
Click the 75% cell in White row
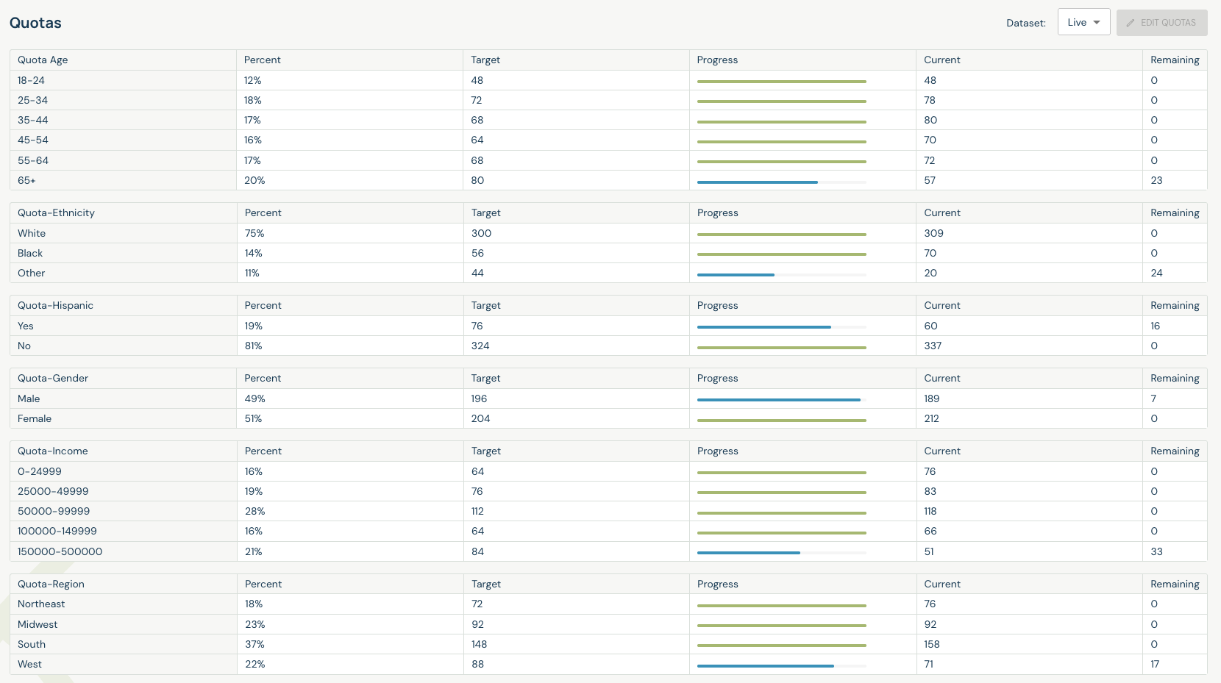pyautogui.click(x=254, y=233)
